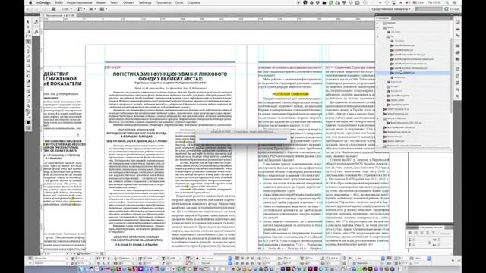The width and height of the screenshot is (486, 273).
Task: Open the Просмотр menu
Action: (x=163, y=2)
